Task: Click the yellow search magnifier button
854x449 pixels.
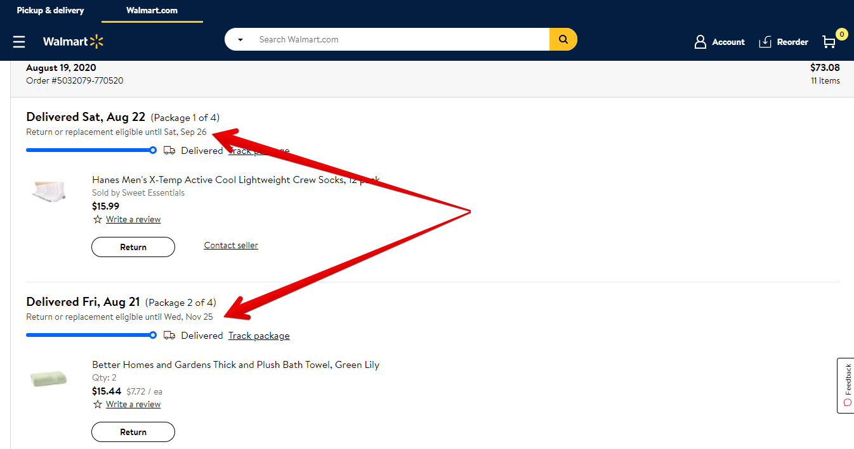Action: pos(563,39)
